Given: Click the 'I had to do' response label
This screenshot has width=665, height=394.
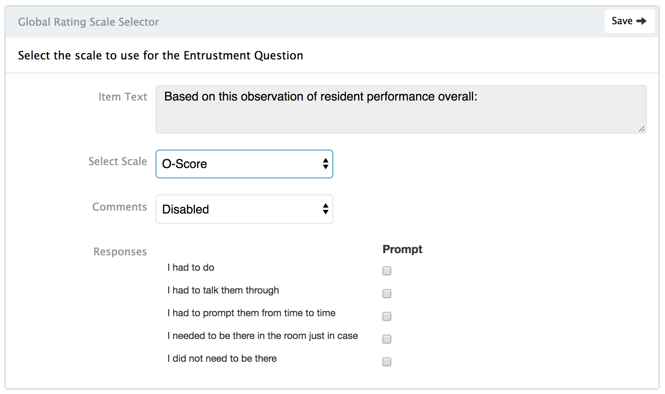Looking at the screenshot, I should [191, 267].
